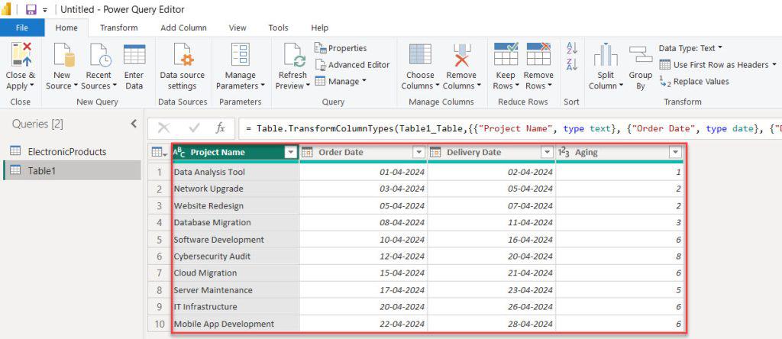
Task: Click Keep Rows icon
Action: click(506, 54)
